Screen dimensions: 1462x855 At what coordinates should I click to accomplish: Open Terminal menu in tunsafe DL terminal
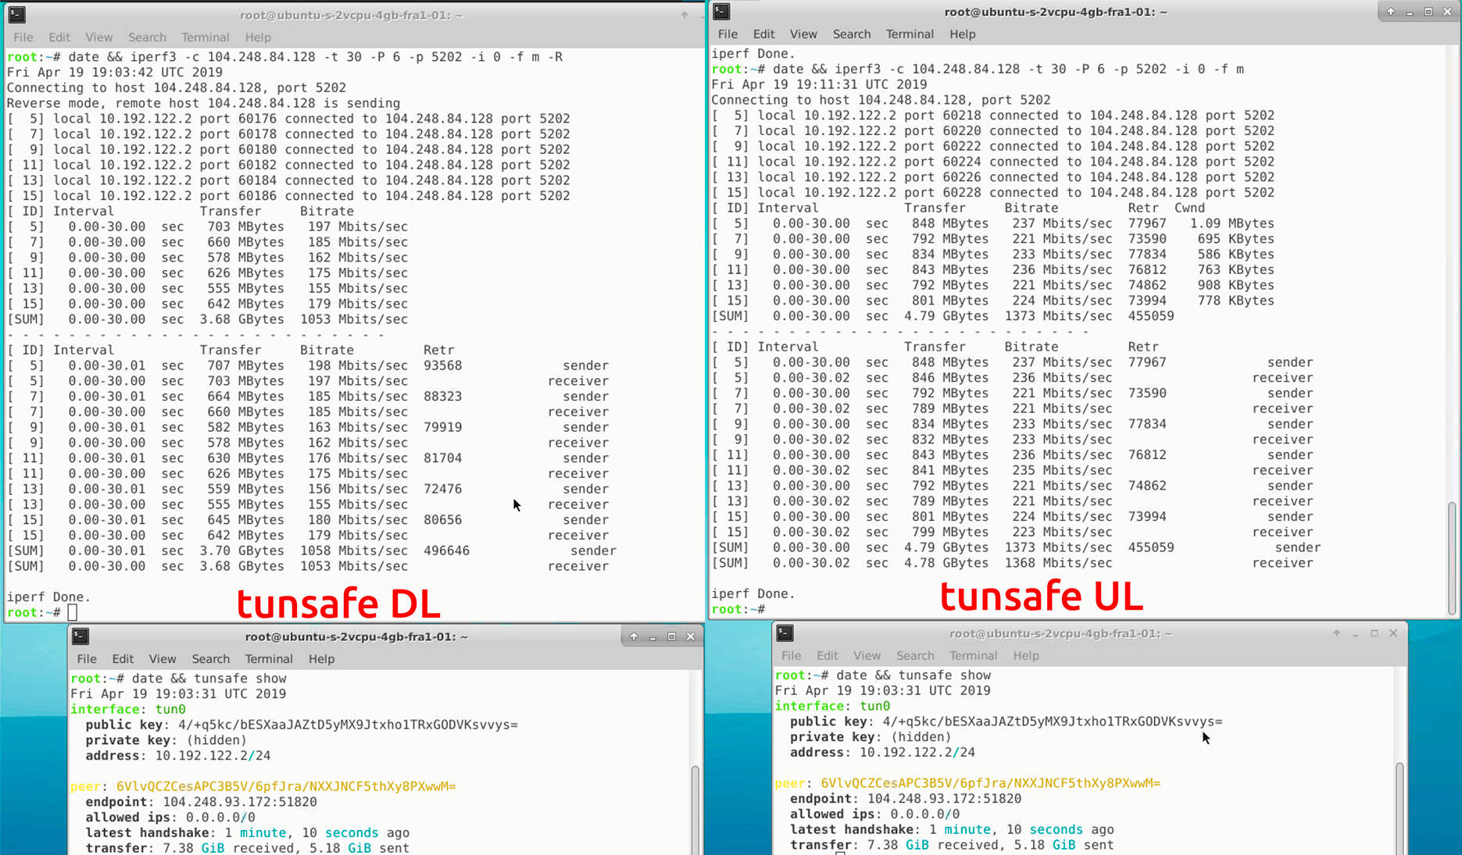[x=205, y=37]
